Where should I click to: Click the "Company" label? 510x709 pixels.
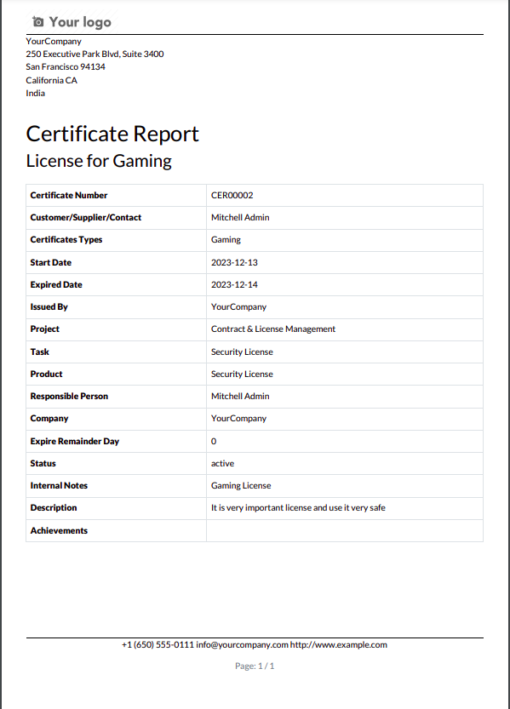point(49,419)
